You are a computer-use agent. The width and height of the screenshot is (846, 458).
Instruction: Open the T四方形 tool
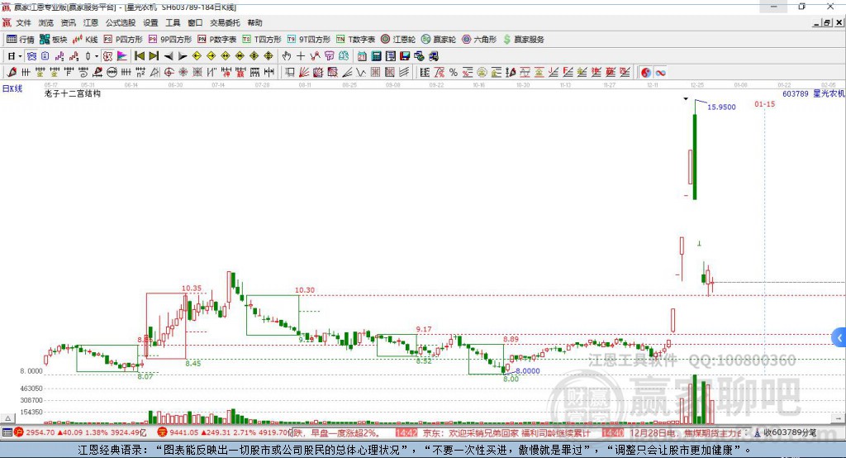click(262, 40)
